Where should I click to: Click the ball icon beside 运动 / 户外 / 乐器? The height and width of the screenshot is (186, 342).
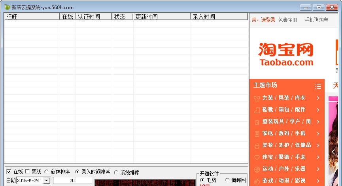pyautogui.click(x=257, y=169)
